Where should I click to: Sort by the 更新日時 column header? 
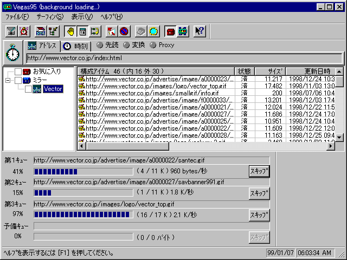311,71
